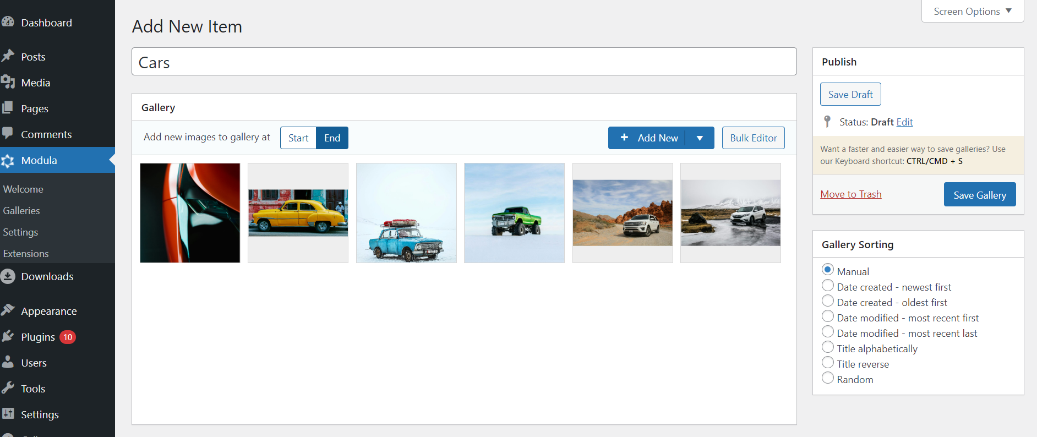Expand the Add New dropdown arrow
The height and width of the screenshot is (437, 1037).
(x=700, y=138)
